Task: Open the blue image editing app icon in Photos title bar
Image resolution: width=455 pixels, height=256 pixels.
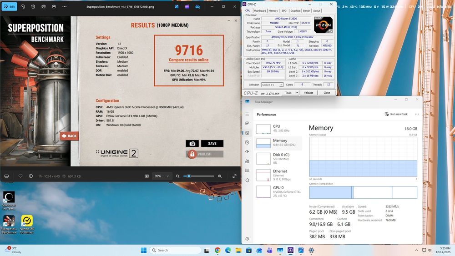Action: point(177,6)
